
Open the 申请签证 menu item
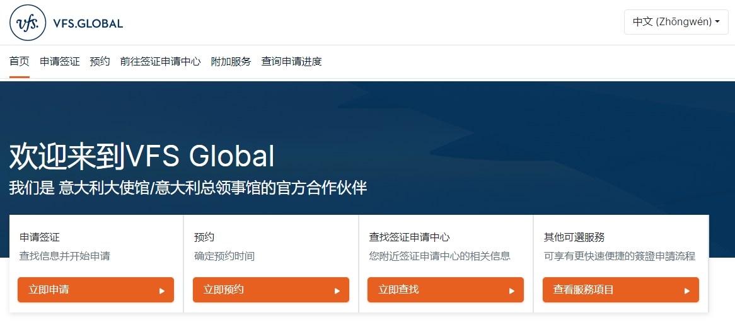59,61
